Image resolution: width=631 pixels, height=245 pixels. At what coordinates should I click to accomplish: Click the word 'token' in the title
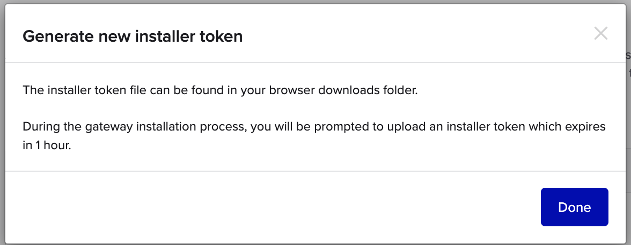pos(221,36)
